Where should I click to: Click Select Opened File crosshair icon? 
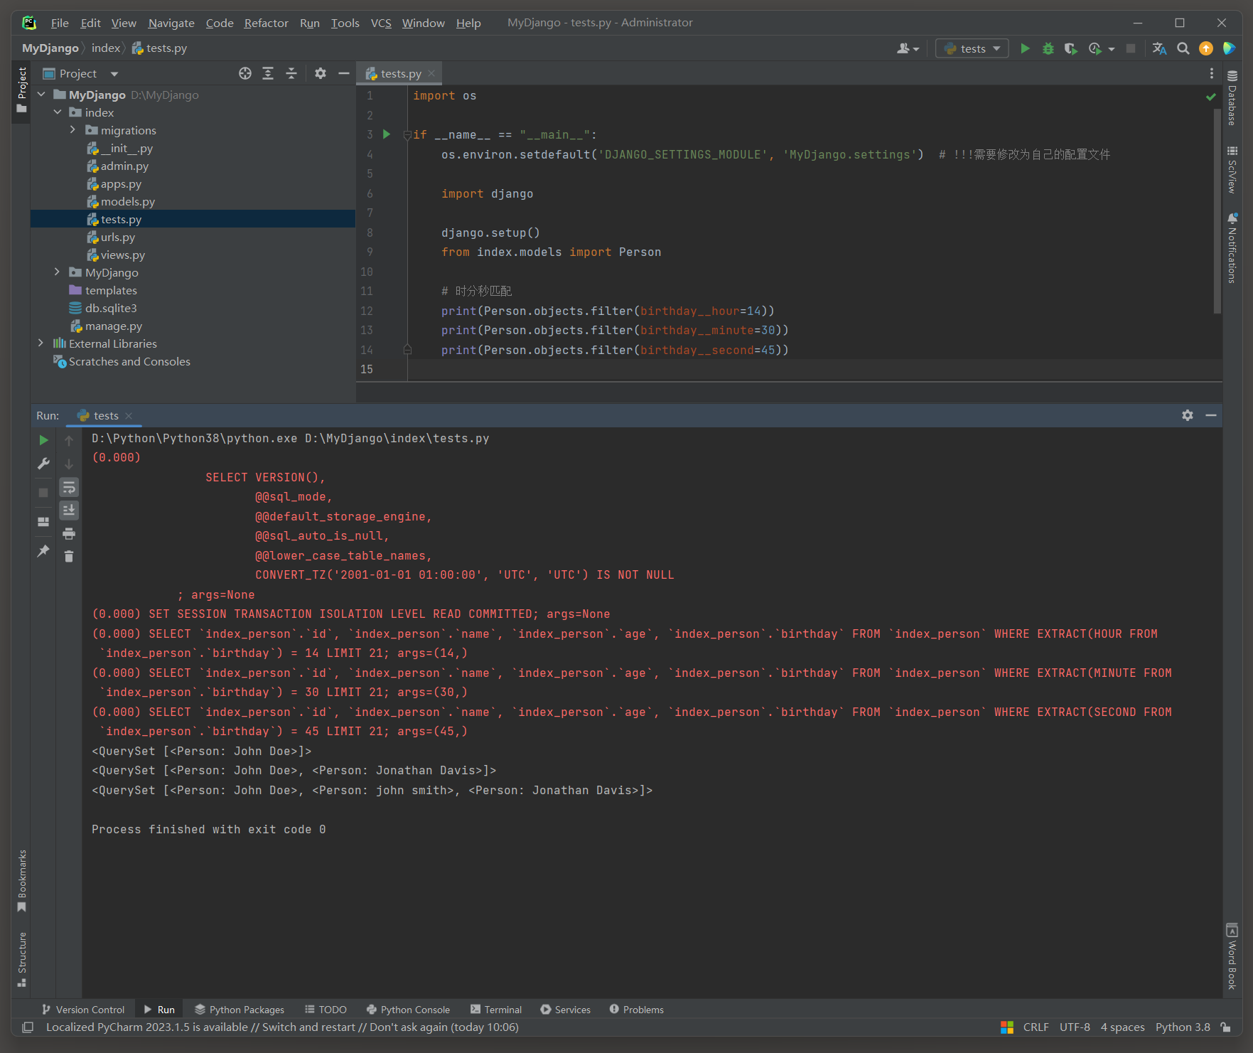pyautogui.click(x=245, y=73)
